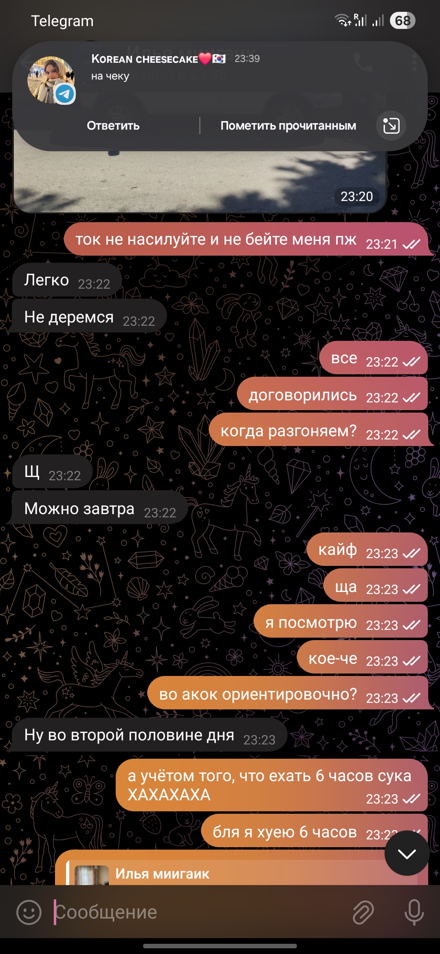Image resolution: width=440 pixels, height=954 pixels.
Task: Tap the message 'Не деремся'
Action: point(89,317)
